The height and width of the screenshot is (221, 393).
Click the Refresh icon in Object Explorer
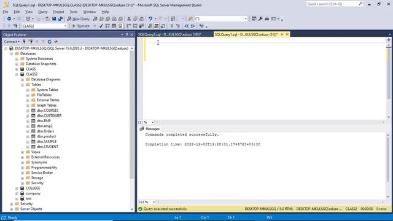pos(49,42)
